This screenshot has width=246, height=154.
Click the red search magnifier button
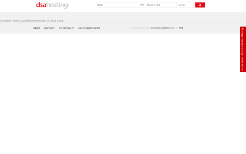coord(200,5)
